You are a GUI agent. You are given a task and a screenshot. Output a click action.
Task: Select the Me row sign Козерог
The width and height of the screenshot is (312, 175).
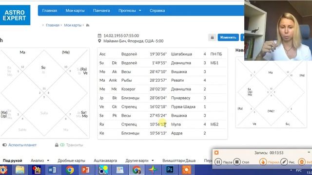point(128,89)
